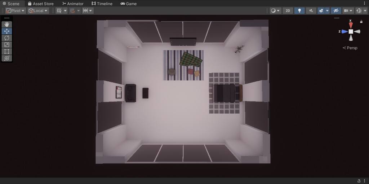The image size is (369, 184).
Task: Open the shading draw mode dropdown
Action: (275, 10)
